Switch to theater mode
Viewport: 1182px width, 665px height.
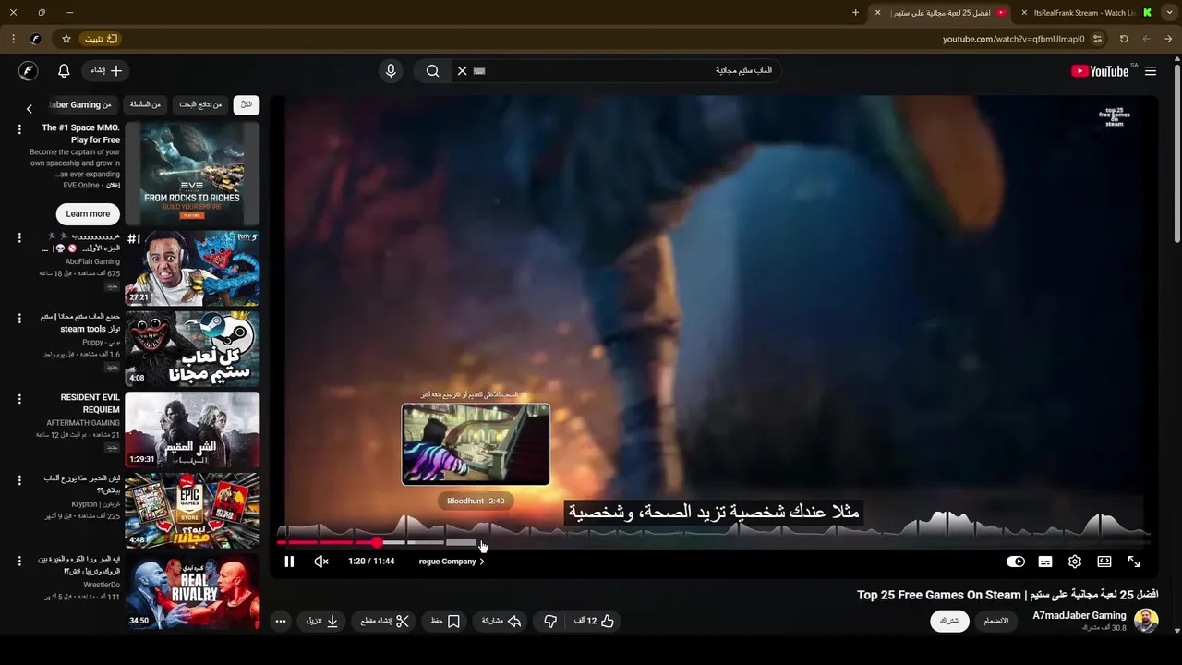click(1104, 562)
